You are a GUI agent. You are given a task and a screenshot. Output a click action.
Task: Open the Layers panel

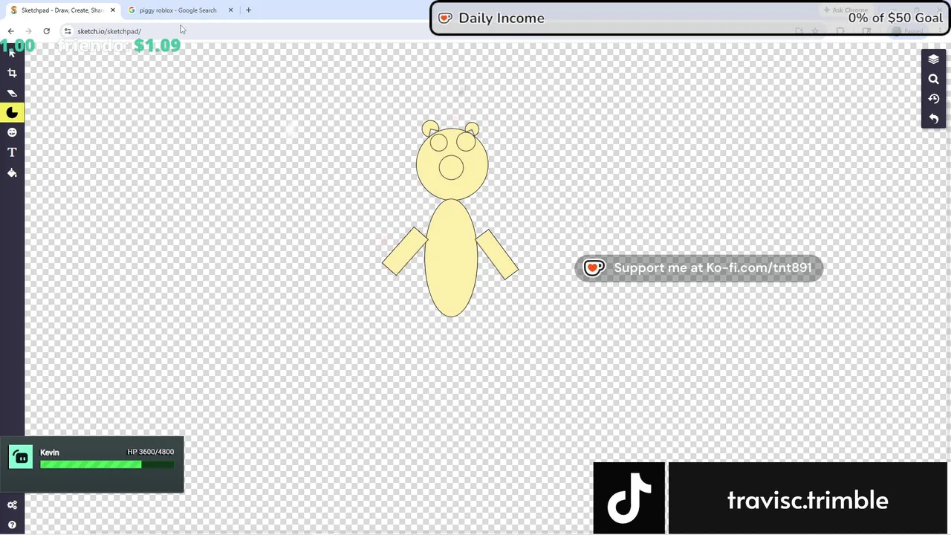[x=934, y=59]
